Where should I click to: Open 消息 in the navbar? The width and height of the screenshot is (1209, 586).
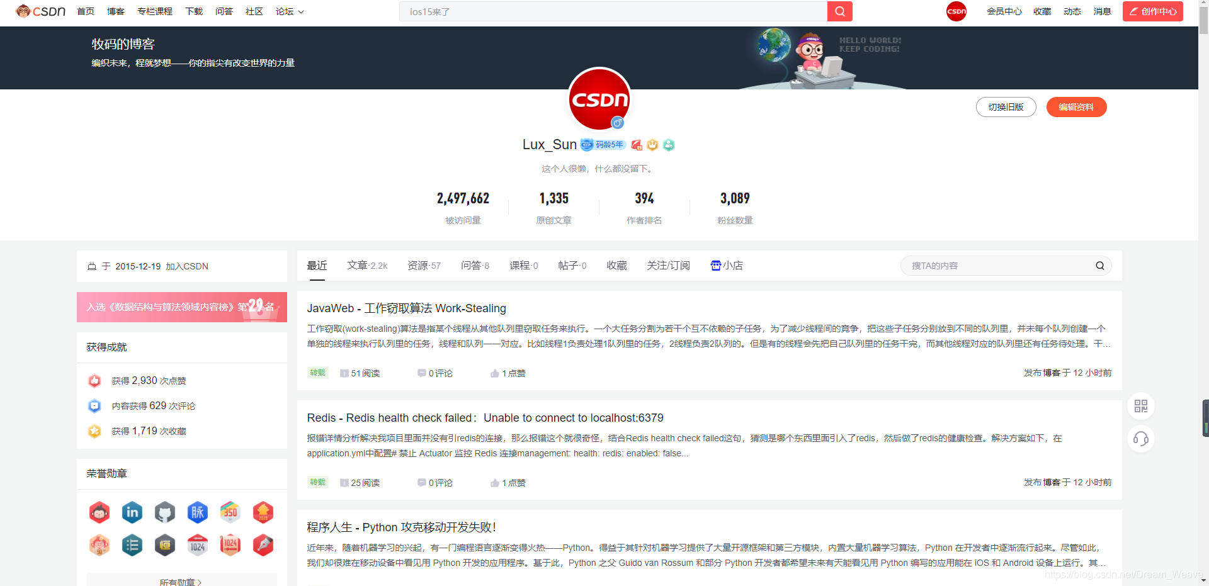click(1103, 11)
